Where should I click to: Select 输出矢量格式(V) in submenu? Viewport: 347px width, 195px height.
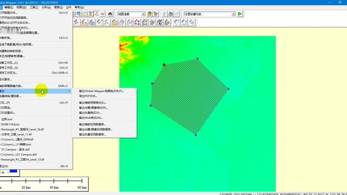click(104, 113)
